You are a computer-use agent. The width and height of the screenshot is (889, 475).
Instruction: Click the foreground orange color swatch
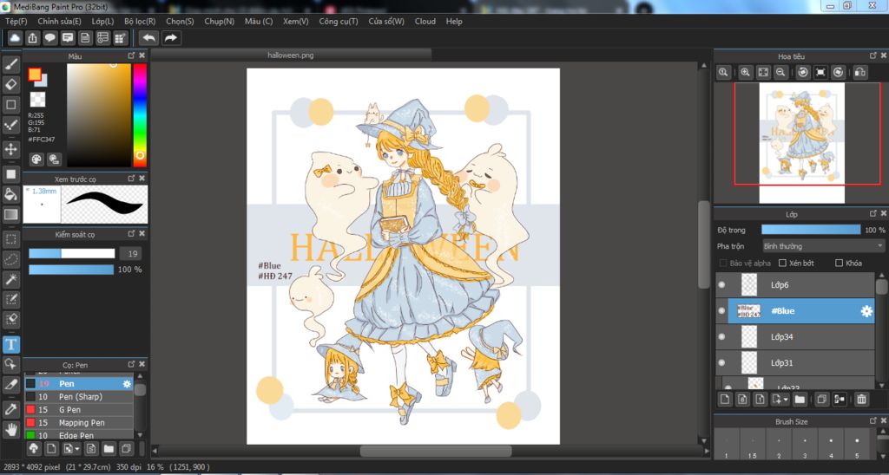pos(35,75)
